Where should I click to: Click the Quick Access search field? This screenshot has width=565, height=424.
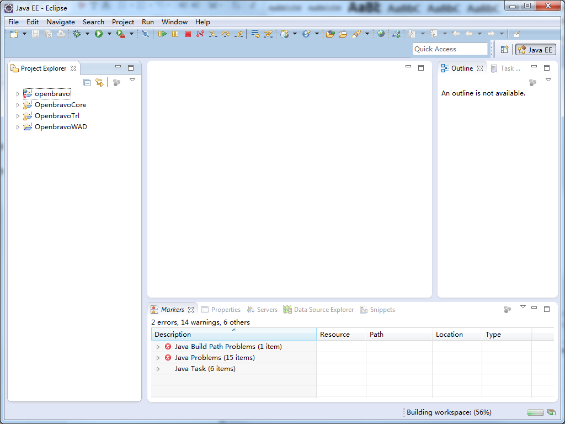450,49
